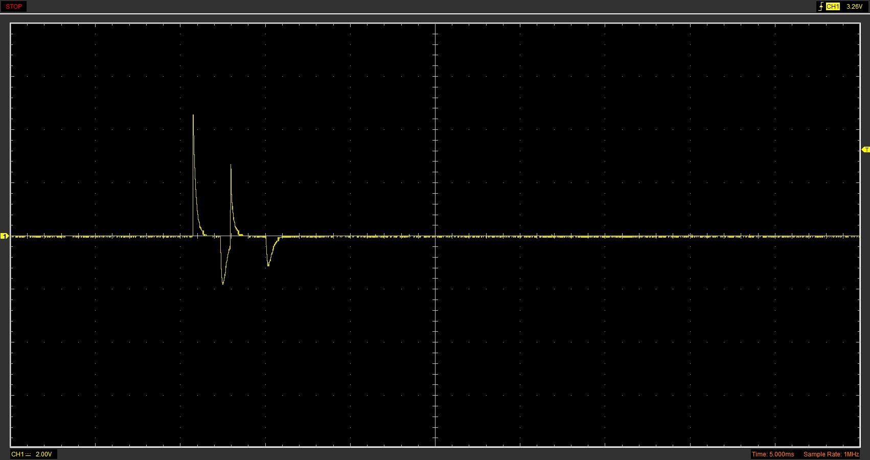
Task: Click the Sample Rate: 1MHz readout
Action: click(x=831, y=454)
